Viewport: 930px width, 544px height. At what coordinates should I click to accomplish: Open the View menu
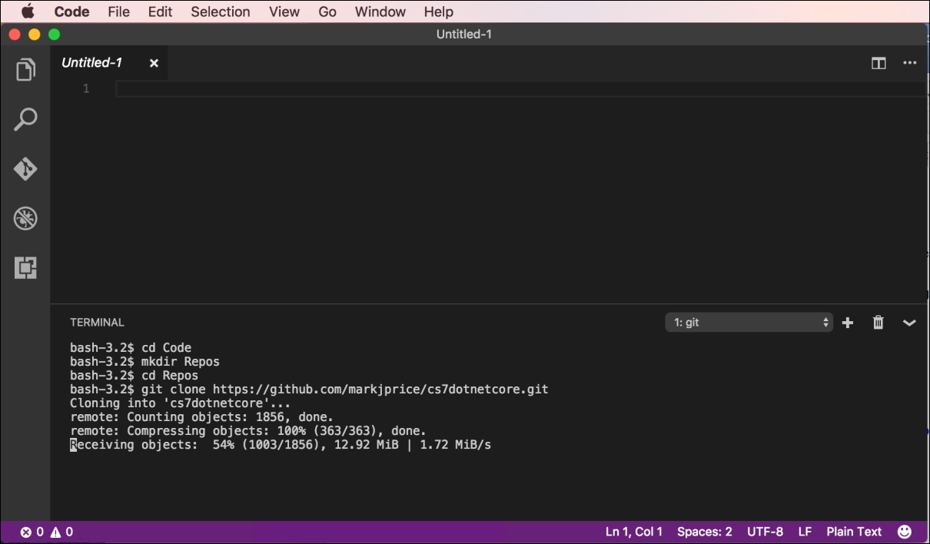[284, 12]
